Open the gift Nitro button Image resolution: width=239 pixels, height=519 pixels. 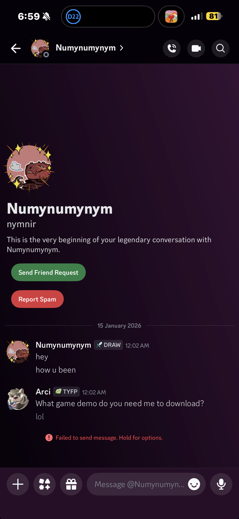pos(71,484)
